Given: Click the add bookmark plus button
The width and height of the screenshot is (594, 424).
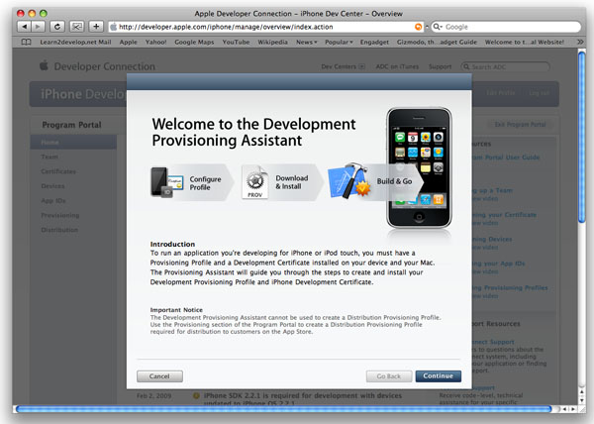Looking at the screenshot, I should (x=96, y=26).
